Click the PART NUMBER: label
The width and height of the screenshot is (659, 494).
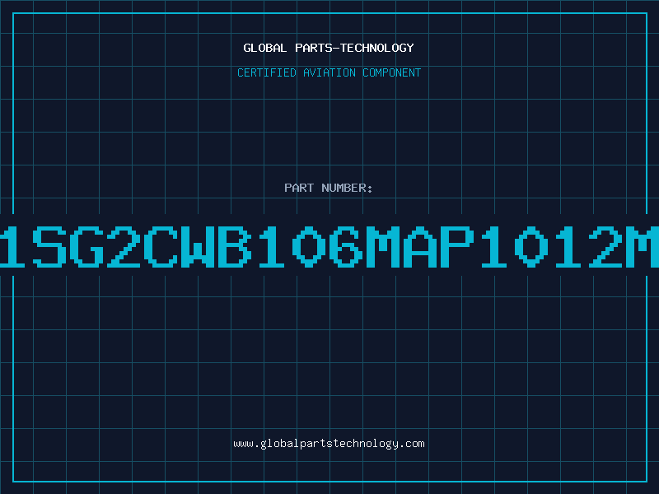tap(329, 188)
